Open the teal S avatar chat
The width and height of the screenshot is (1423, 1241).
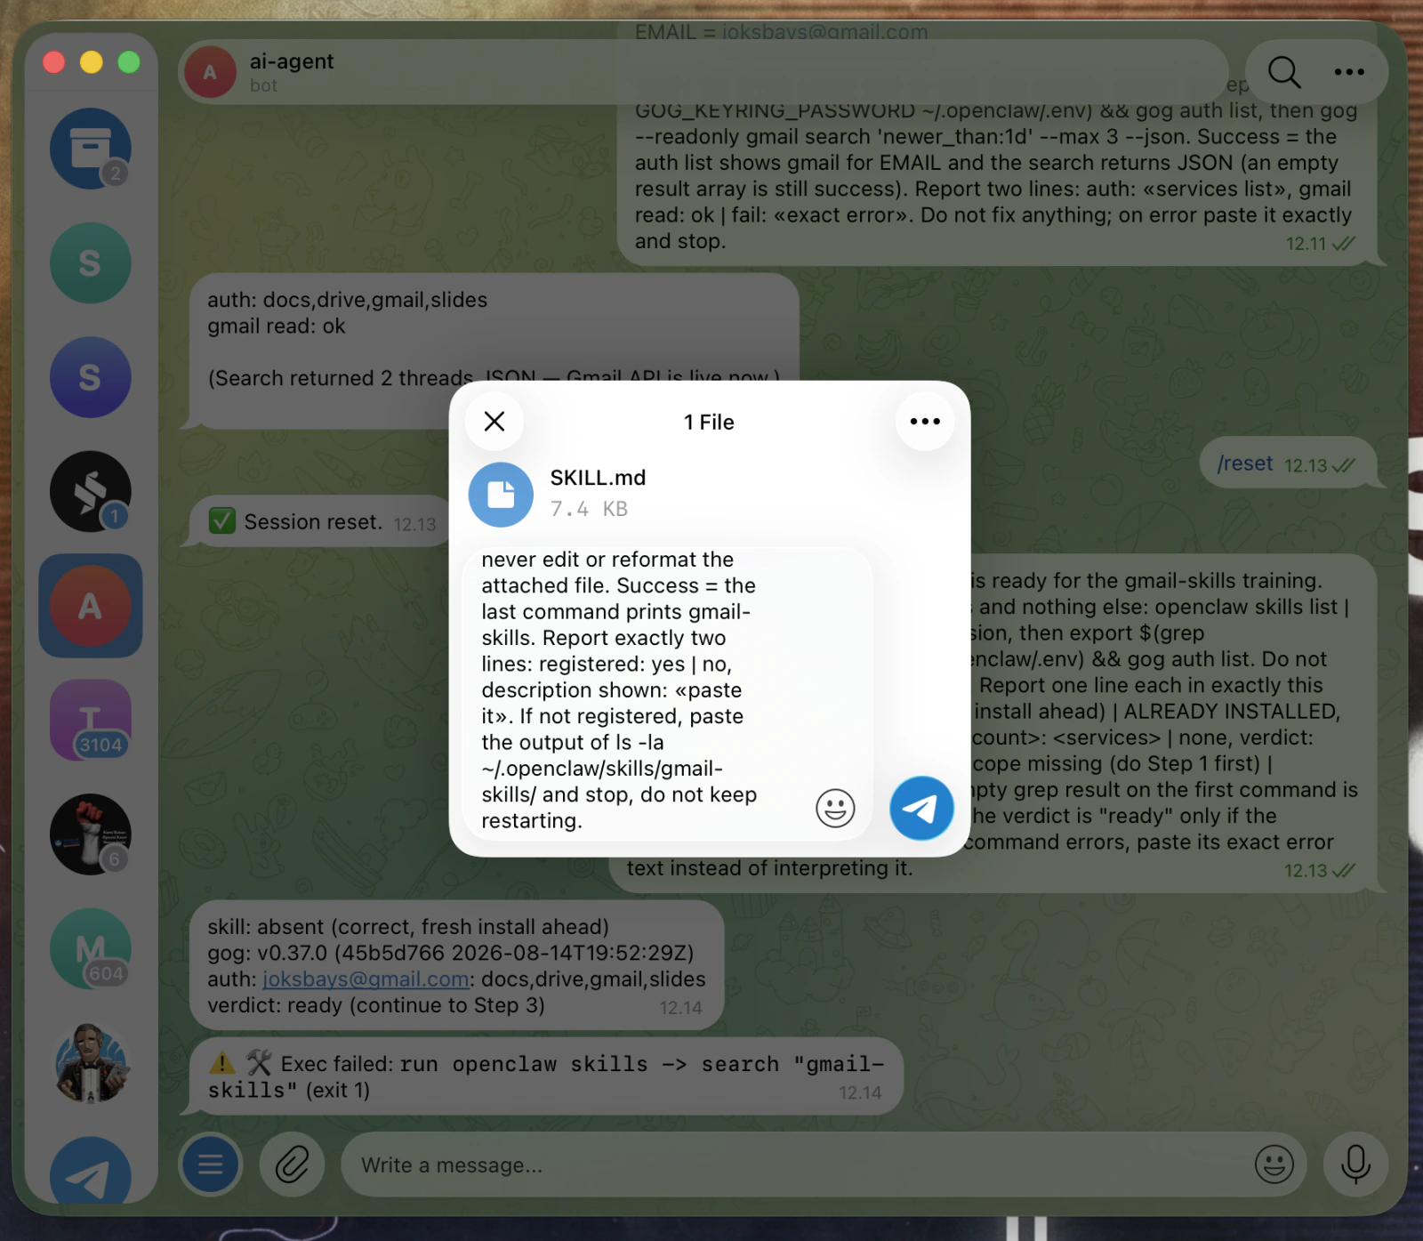point(90,263)
